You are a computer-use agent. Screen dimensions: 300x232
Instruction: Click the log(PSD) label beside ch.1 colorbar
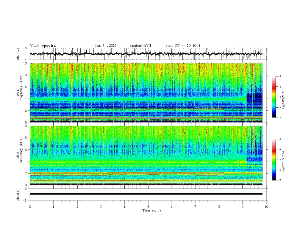point(283,99)
